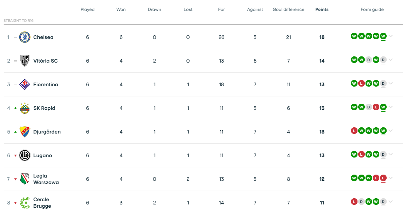
Task: Click the Drawn column header
Action: (x=154, y=9)
